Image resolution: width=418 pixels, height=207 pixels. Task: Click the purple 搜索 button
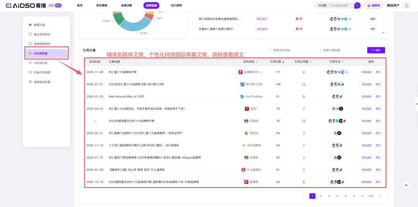coord(376,50)
